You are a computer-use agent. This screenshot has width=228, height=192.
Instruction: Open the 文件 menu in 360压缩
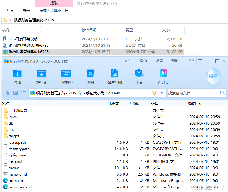click(128, 61)
